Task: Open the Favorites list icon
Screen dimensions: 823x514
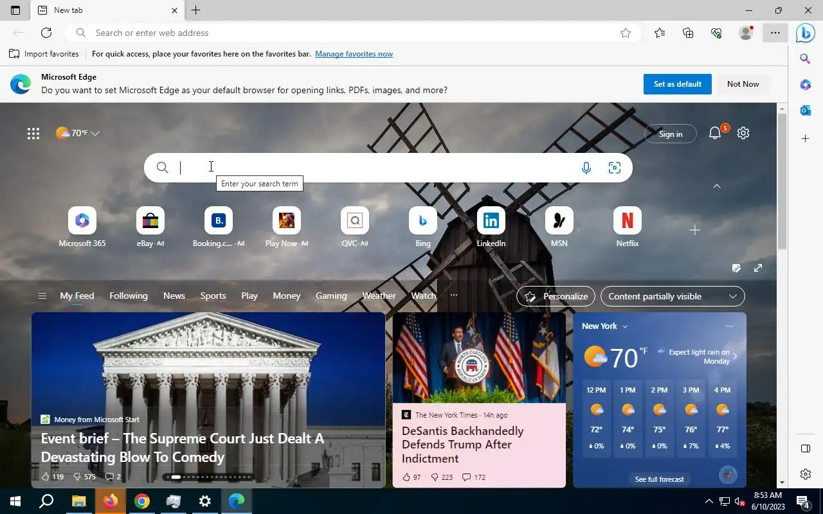Action: 660,33
